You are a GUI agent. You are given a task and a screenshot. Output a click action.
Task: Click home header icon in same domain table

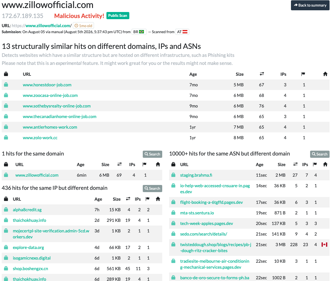[158, 164]
